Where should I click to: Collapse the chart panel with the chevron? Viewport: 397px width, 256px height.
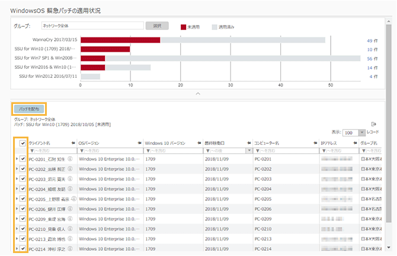tap(198, 93)
